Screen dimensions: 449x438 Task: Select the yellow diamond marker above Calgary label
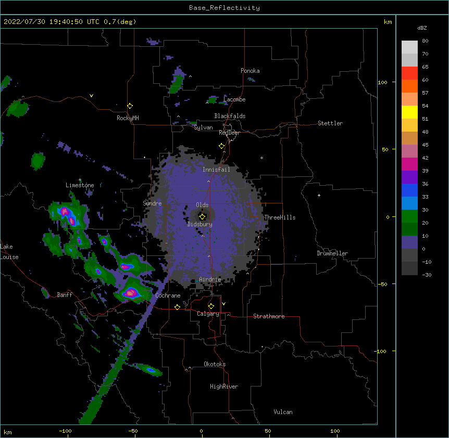point(211,306)
